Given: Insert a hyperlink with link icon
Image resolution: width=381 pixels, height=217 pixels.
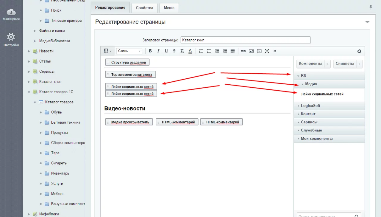Looking at the screenshot, I should [243, 51].
